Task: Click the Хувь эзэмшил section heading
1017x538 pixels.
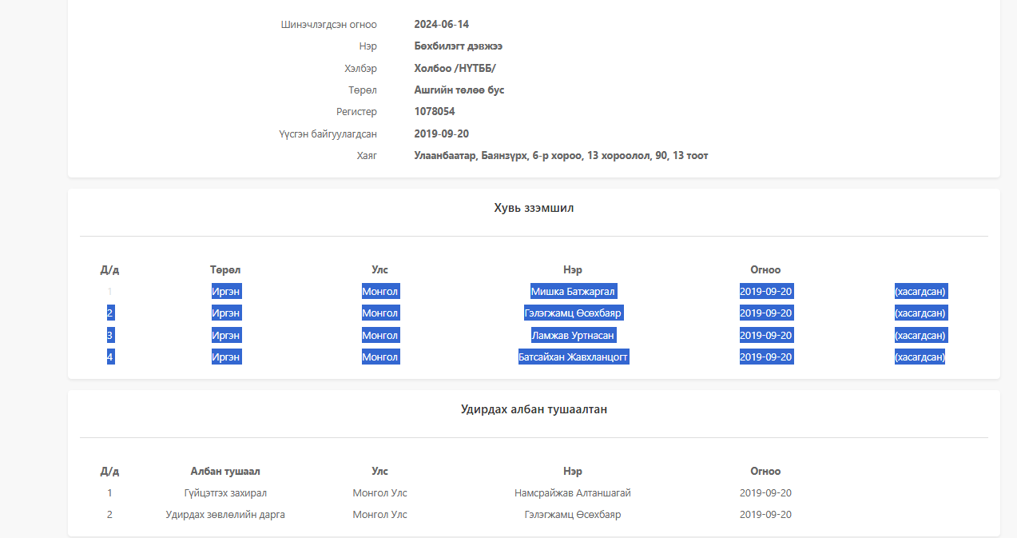Action: click(x=534, y=208)
